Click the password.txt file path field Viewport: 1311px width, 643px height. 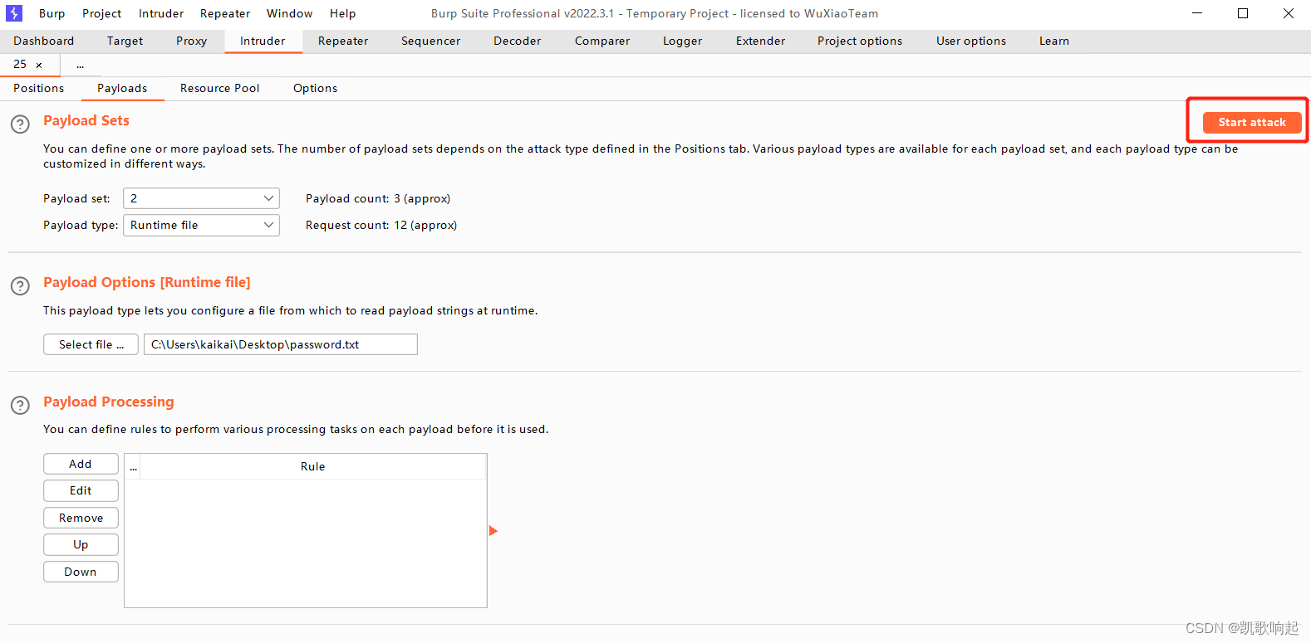point(281,344)
